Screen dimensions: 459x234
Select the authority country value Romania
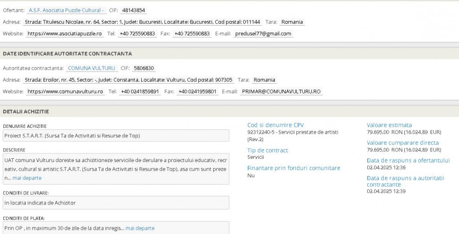click(x=264, y=80)
